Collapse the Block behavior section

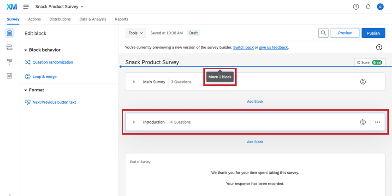click(26, 50)
